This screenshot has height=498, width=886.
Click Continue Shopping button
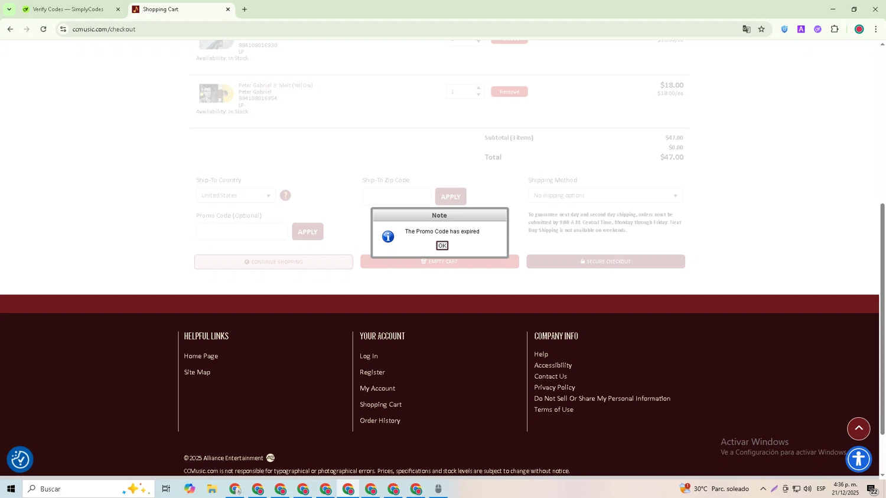point(273,262)
